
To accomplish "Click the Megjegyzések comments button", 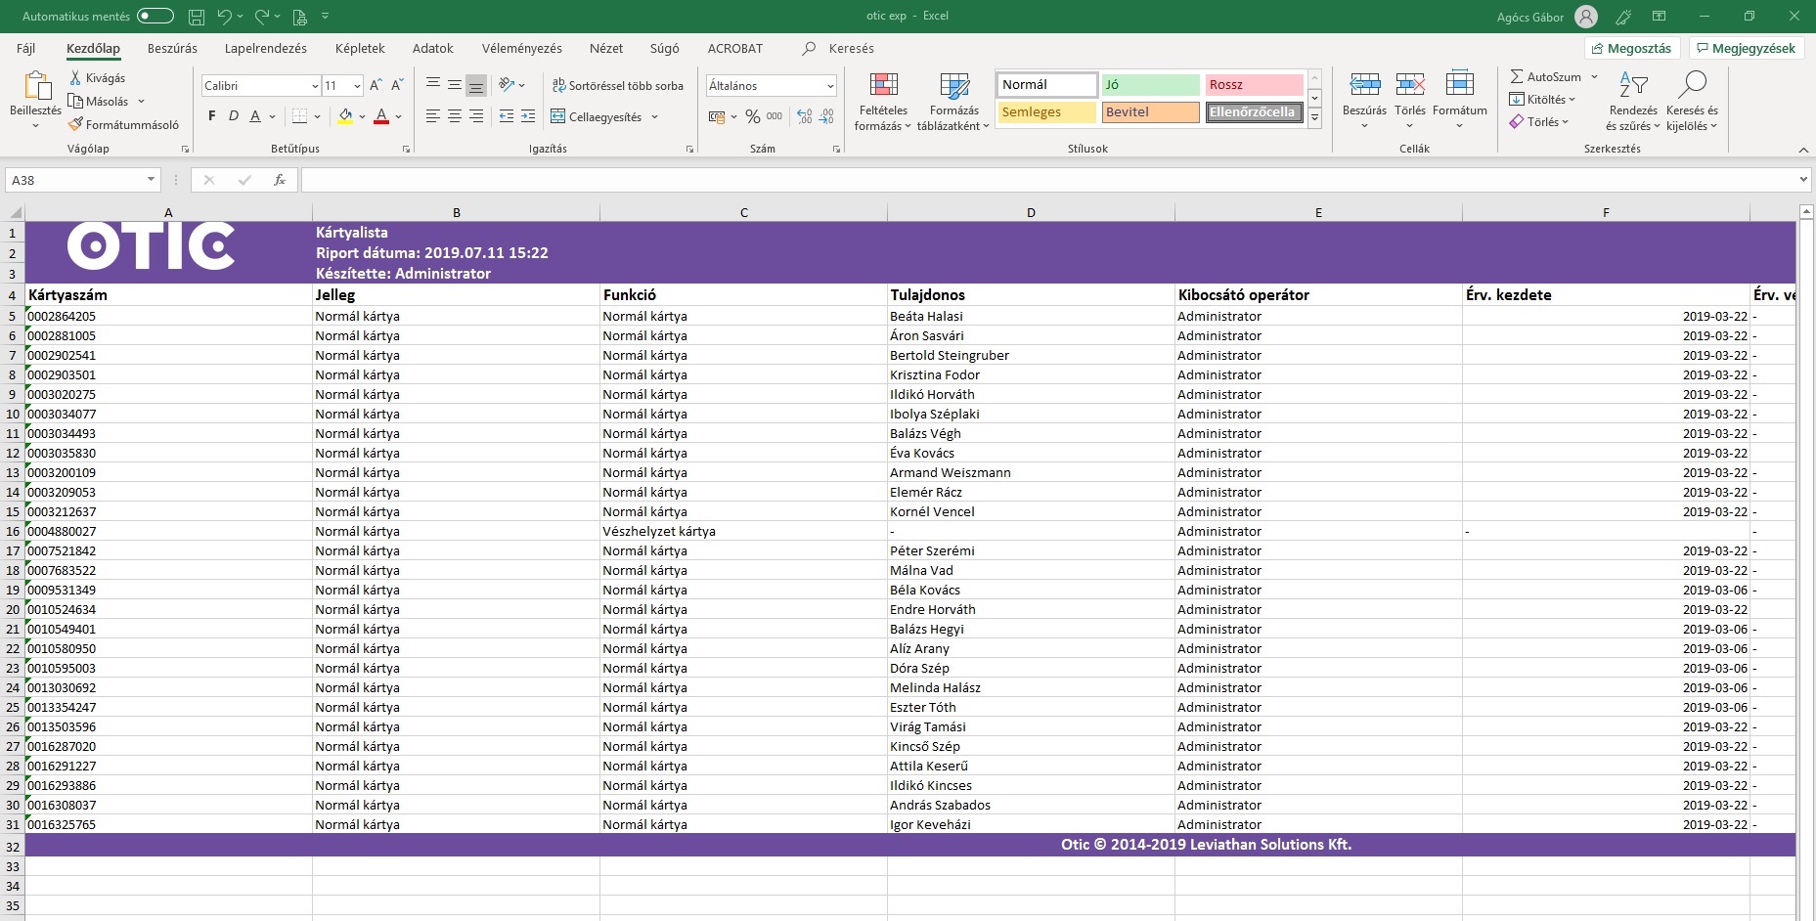I will [x=1746, y=48].
